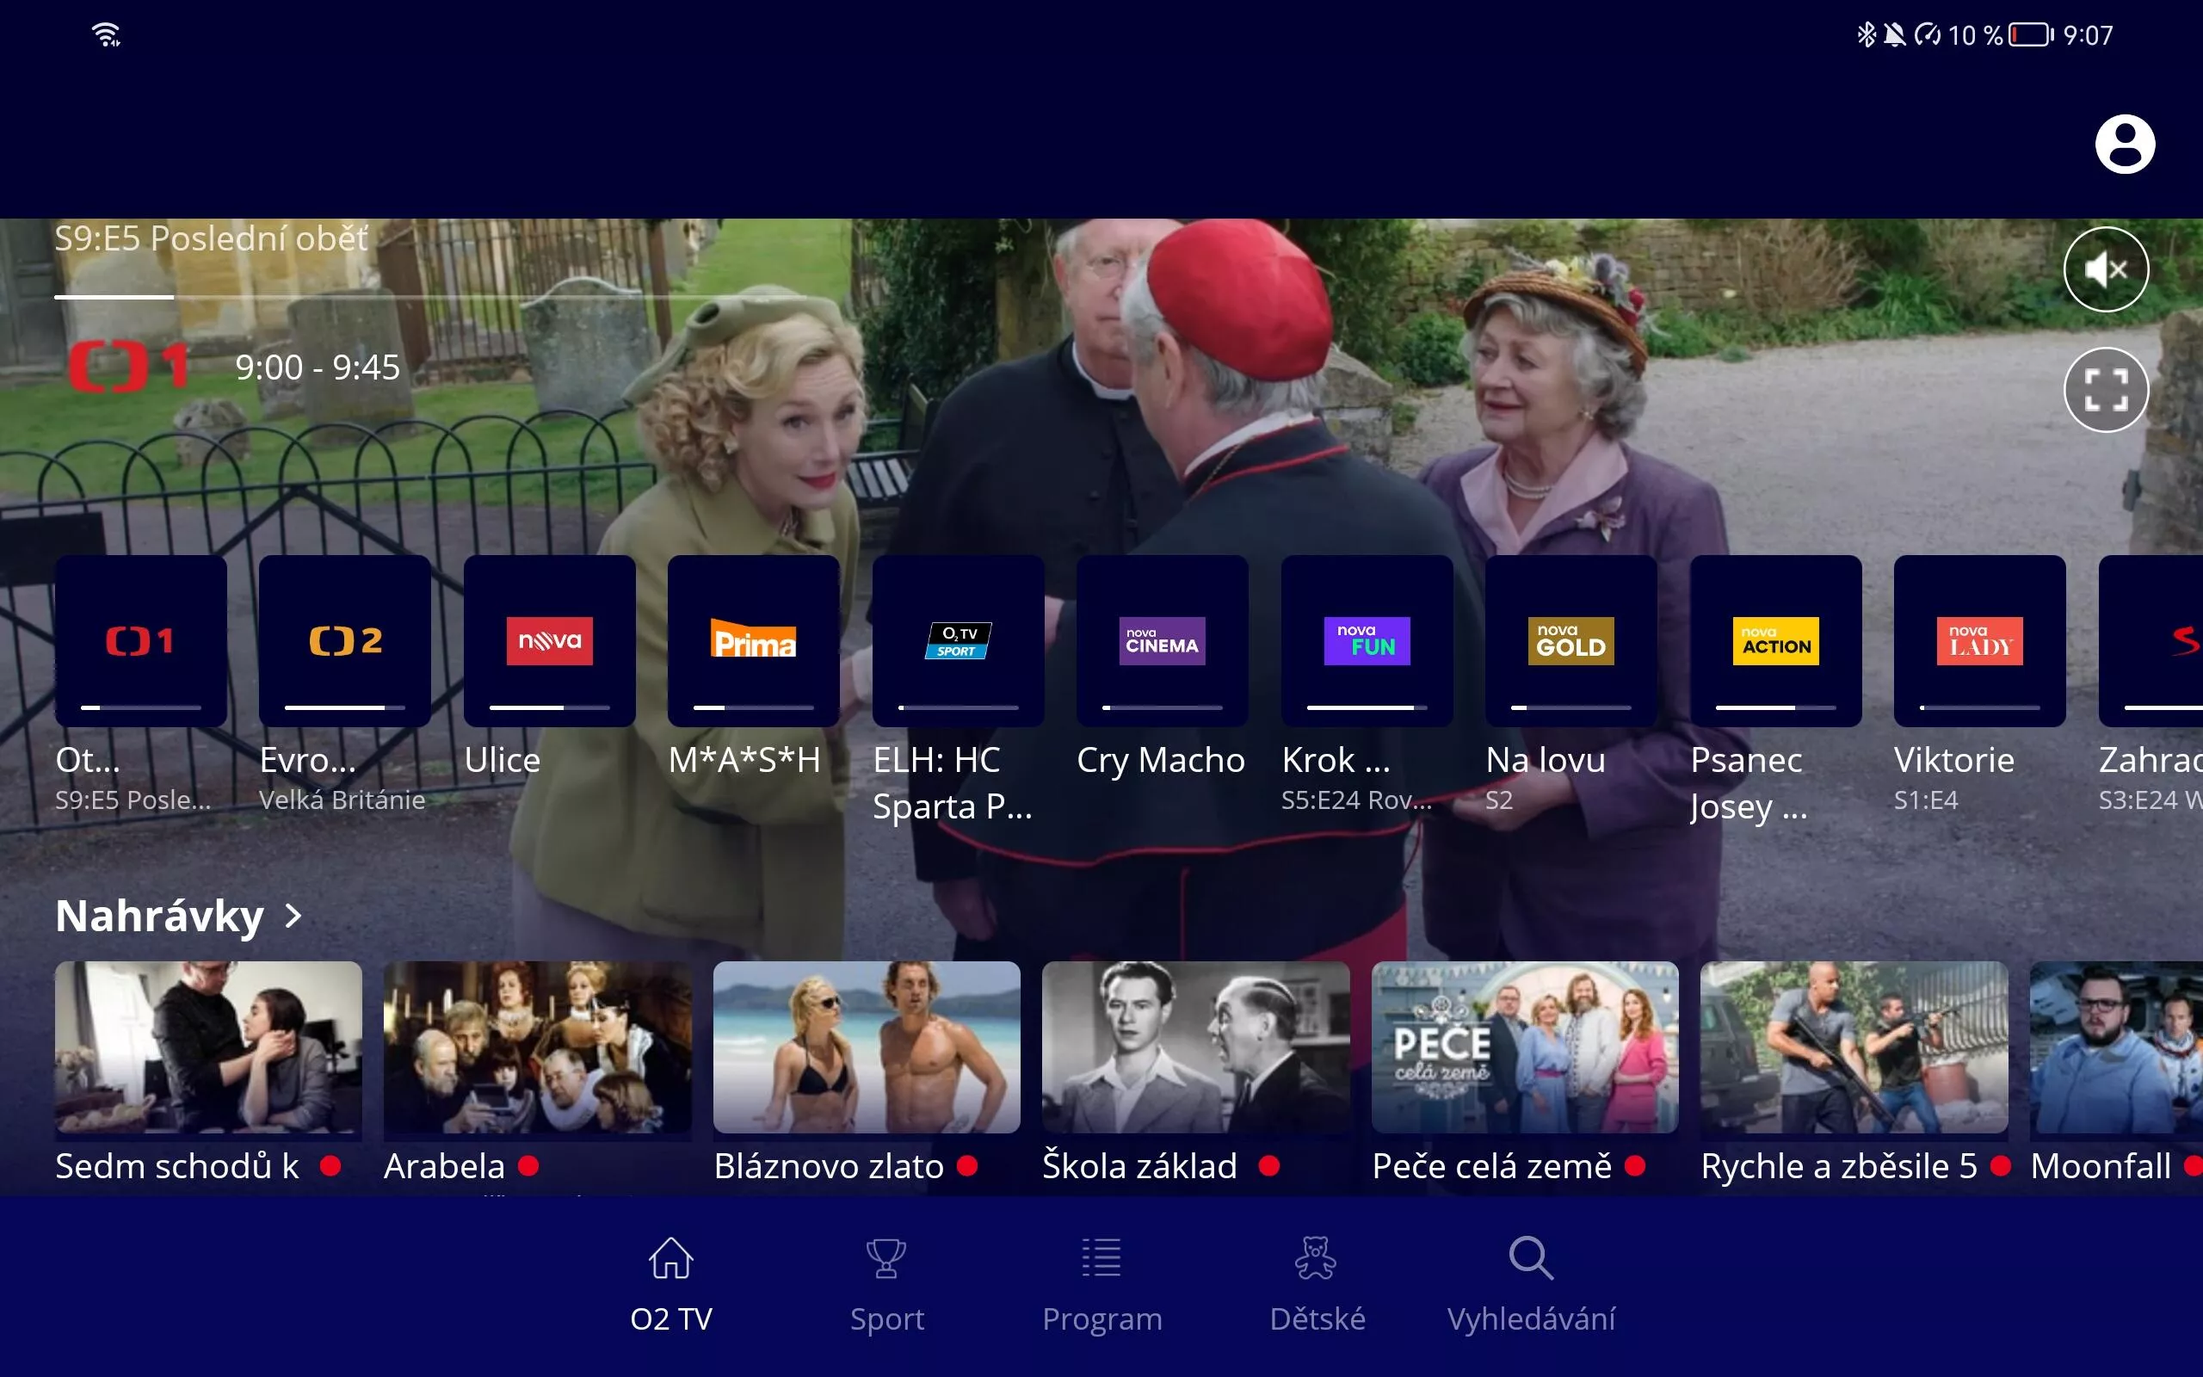Click the Nova Fun tile progress bar
The image size is (2203, 1377).
pos(1367,707)
